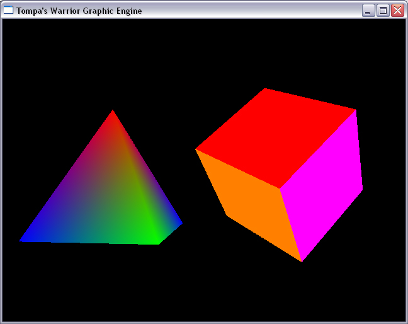
Task: Click the topmost vertex of the cube
Action: (x=265, y=90)
